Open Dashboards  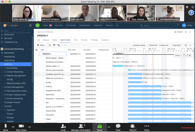(85, 25)
